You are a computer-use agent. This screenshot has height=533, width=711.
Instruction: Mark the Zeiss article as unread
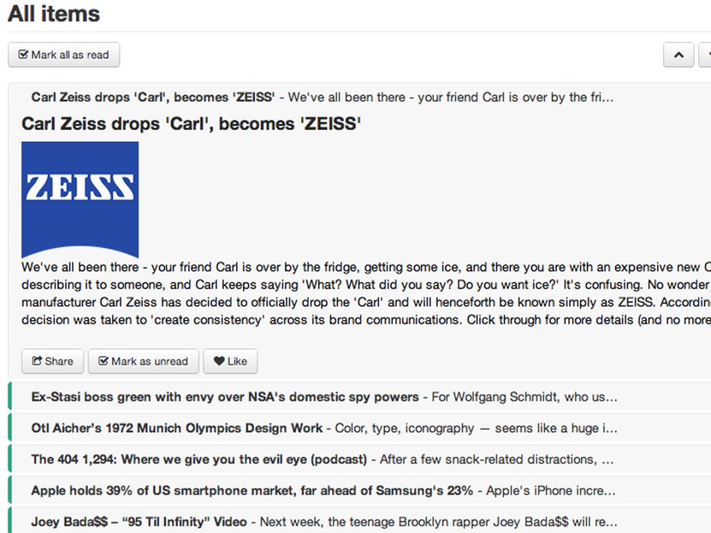(x=144, y=361)
